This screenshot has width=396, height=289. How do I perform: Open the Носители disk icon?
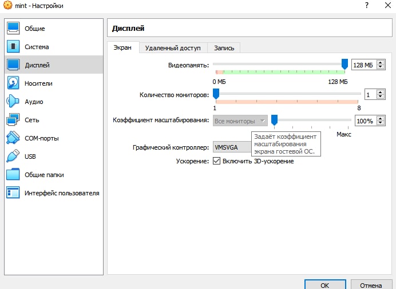point(13,83)
